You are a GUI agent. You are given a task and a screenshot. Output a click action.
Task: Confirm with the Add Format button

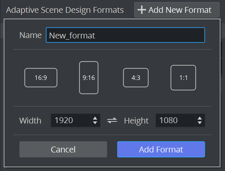pyautogui.click(x=161, y=150)
